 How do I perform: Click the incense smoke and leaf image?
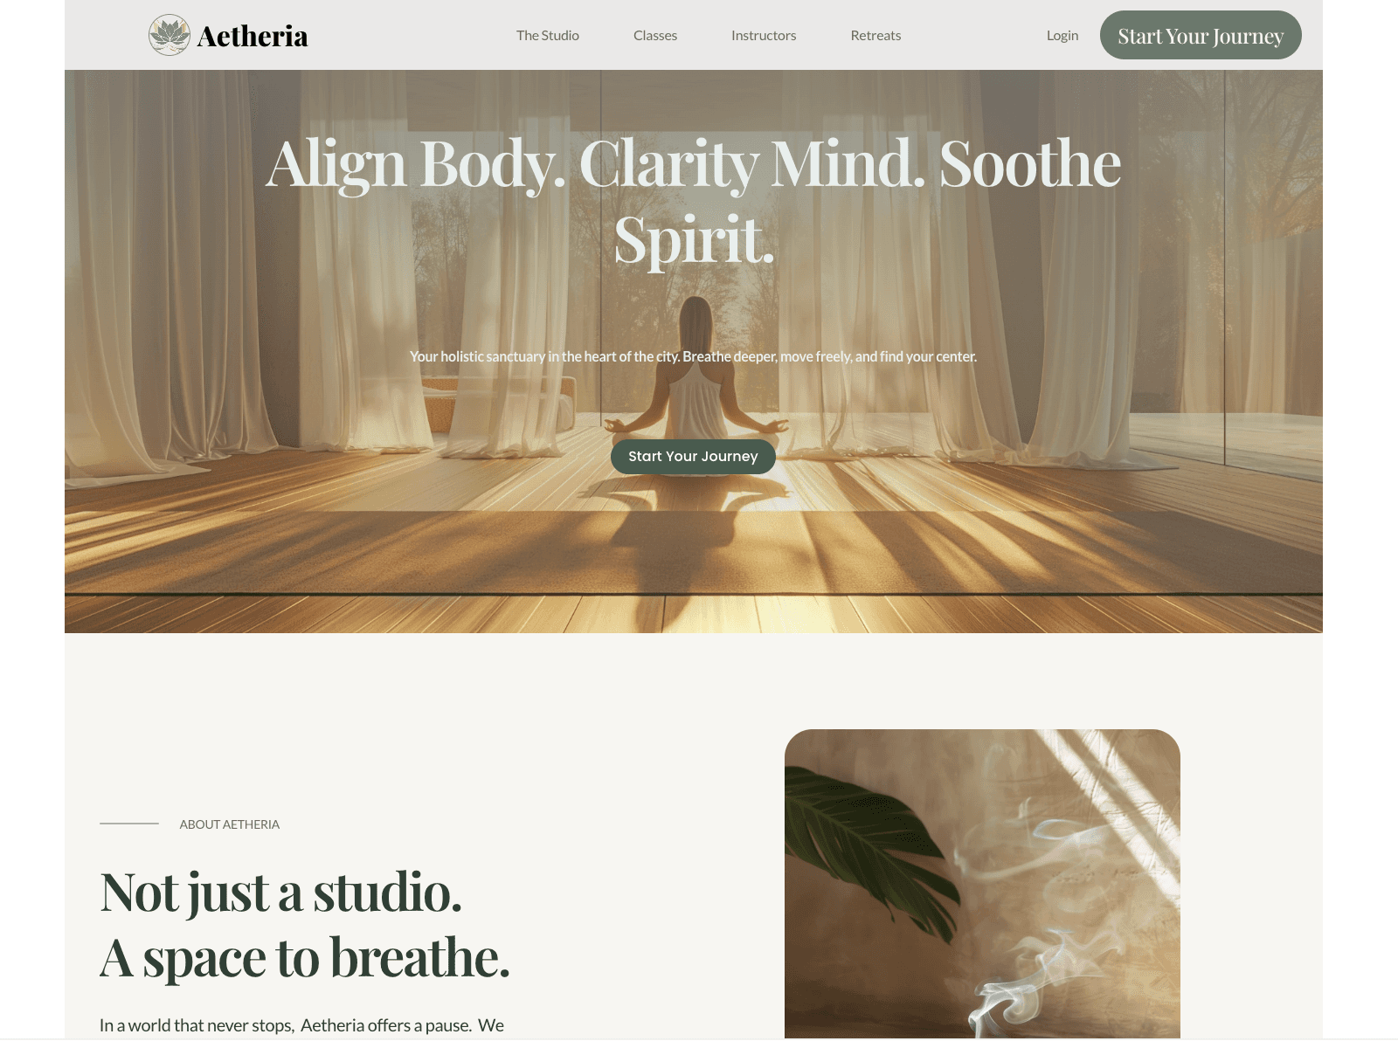coord(982,884)
